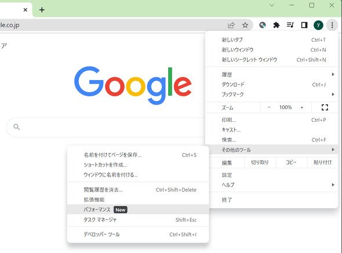Toggle the side panel icon

[304, 25]
